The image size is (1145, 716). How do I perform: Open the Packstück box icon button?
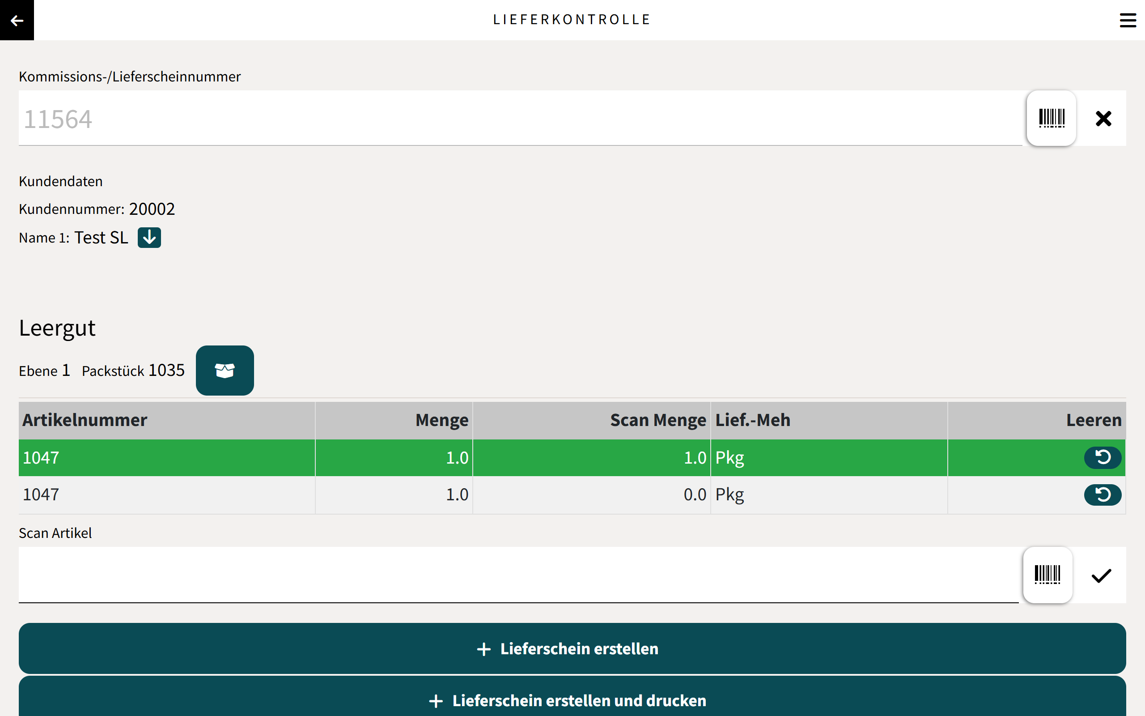point(225,371)
